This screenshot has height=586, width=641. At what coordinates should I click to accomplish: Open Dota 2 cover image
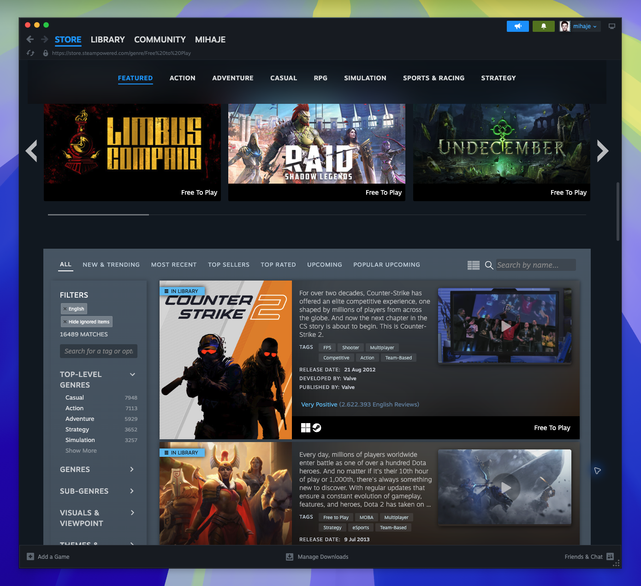[x=226, y=493]
